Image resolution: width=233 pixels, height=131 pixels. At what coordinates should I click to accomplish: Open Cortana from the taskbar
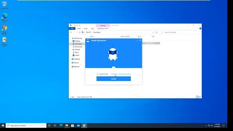(x=49, y=126)
